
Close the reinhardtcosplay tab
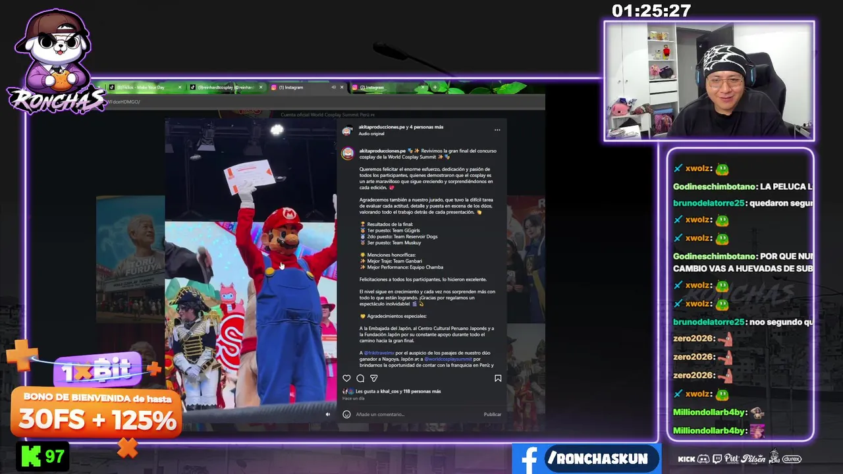(261, 87)
